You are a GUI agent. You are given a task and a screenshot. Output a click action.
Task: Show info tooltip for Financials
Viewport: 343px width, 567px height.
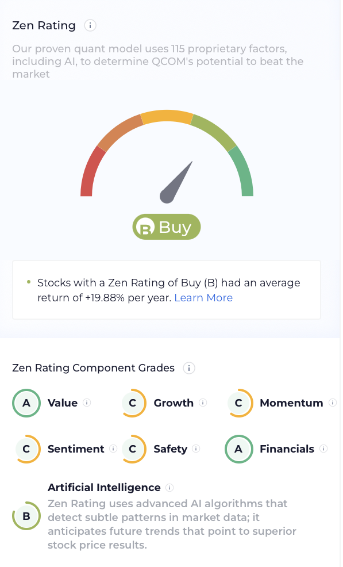click(323, 449)
